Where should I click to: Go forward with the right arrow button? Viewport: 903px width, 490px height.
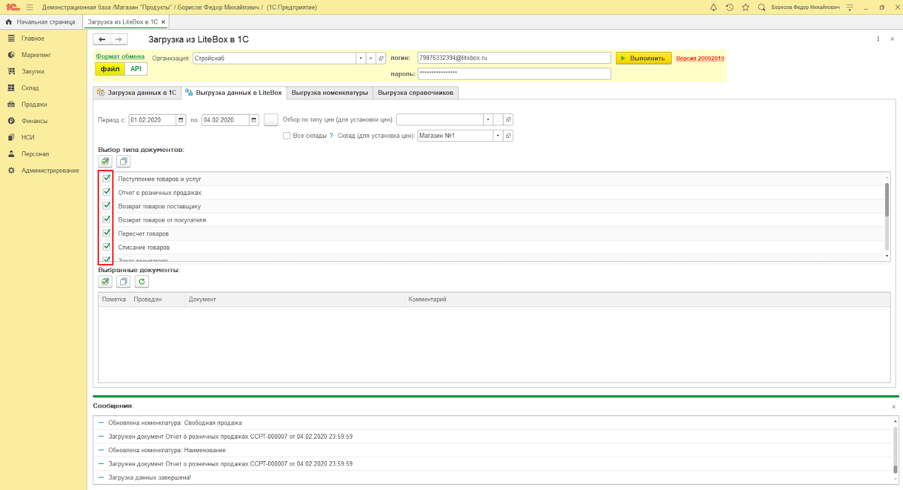(119, 40)
